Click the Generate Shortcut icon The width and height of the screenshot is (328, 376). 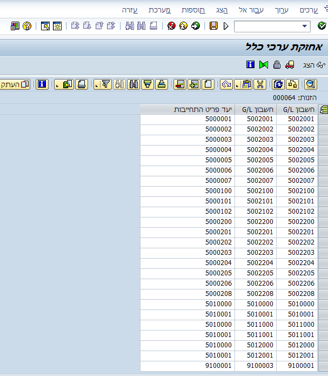pyautogui.click(x=45, y=26)
